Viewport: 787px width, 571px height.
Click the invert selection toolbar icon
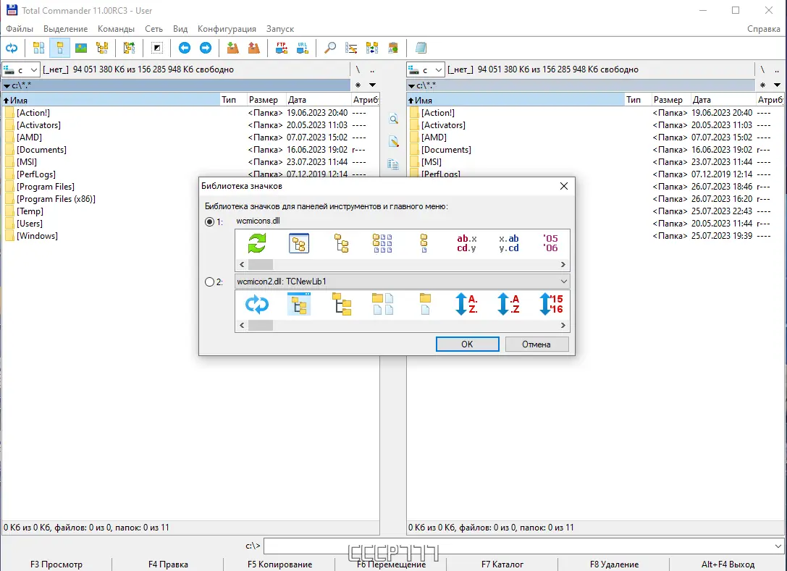click(x=157, y=48)
